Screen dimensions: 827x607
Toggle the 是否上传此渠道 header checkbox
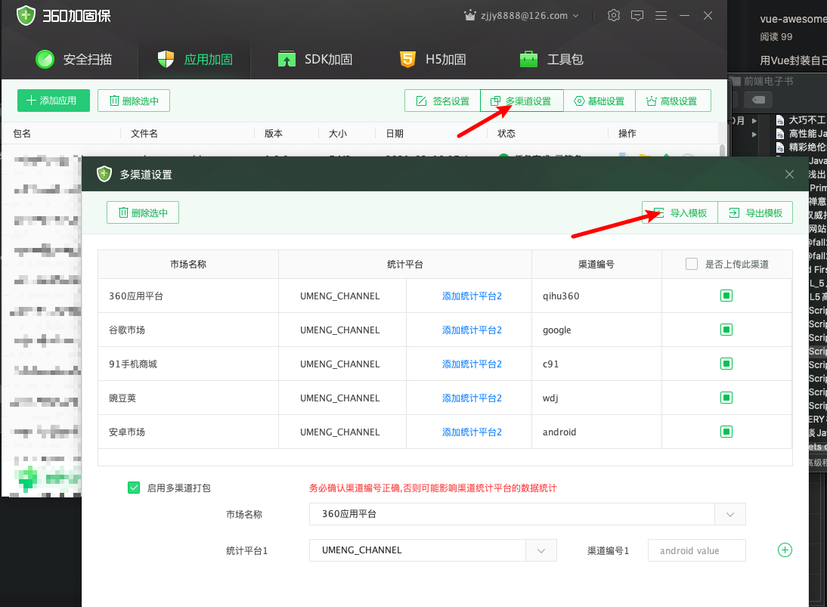pyautogui.click(x=692, y=264)
